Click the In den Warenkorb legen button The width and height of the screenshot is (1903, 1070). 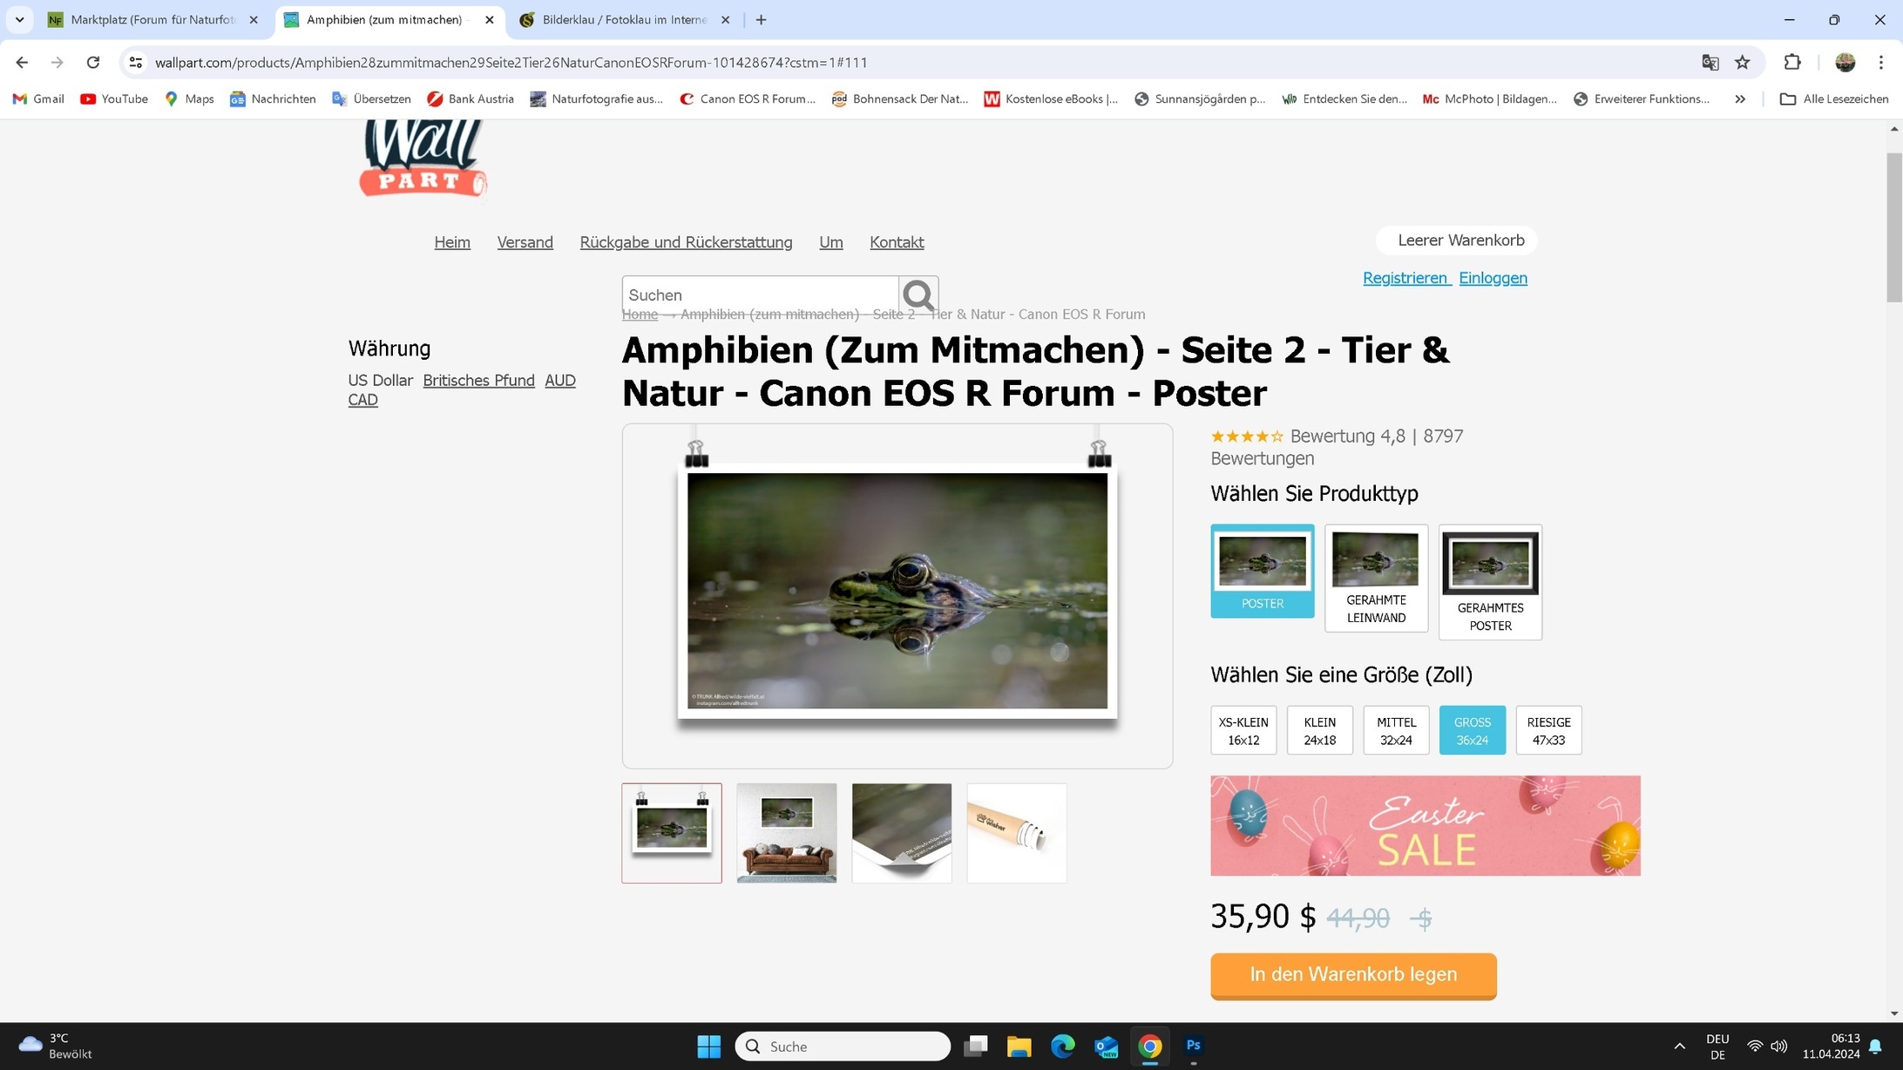(1352, 974)
